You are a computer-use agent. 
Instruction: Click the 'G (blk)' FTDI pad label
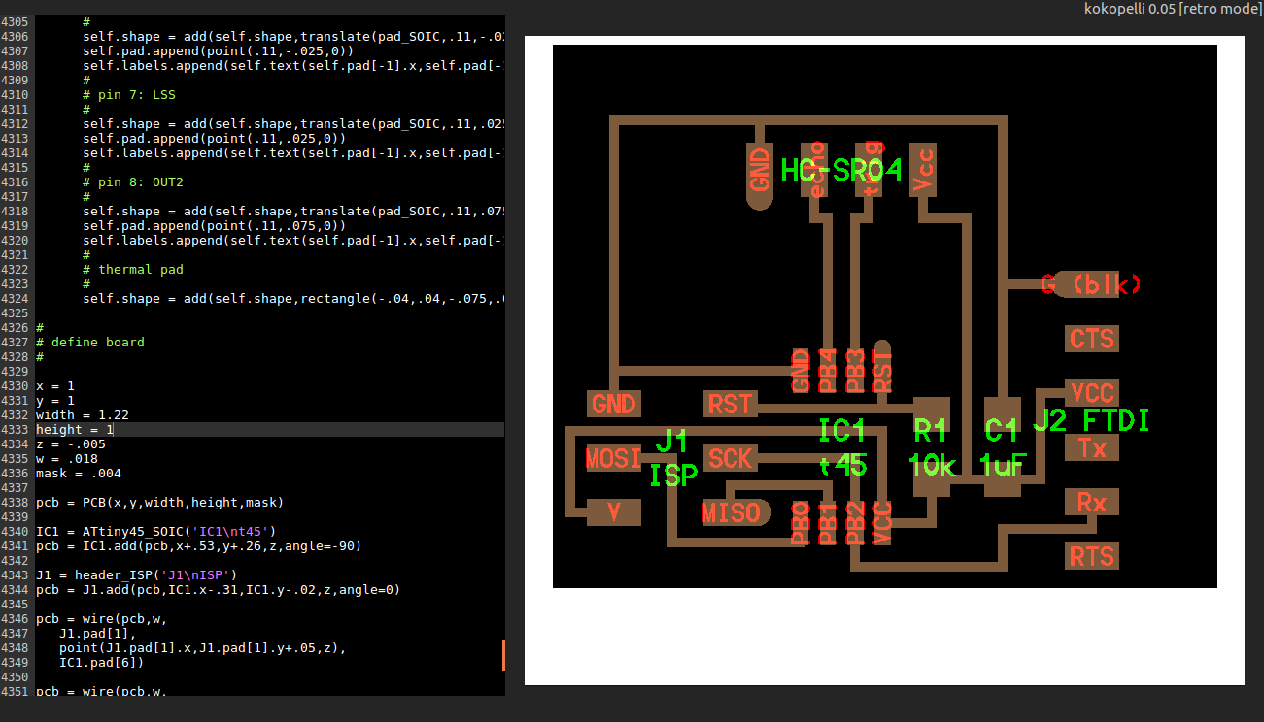1090,284
